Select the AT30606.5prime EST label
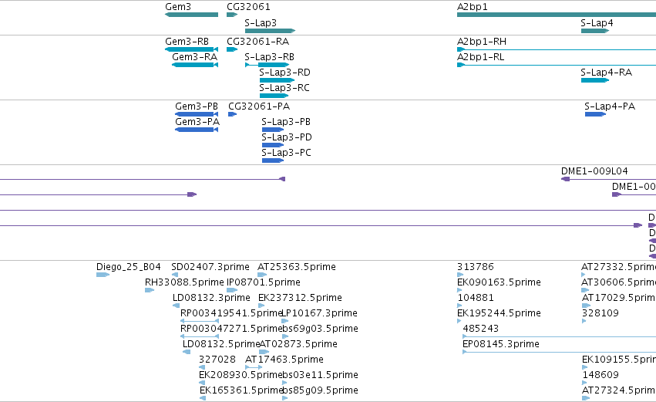Viewport: 656px width, 402px height. (618, 282)
